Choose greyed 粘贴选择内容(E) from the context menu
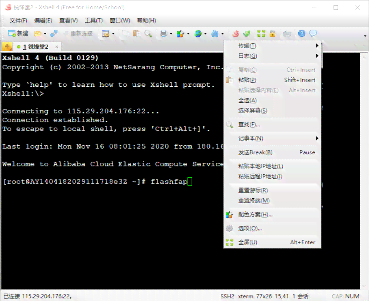Screen dimensions: 369x301 [272, 90]
